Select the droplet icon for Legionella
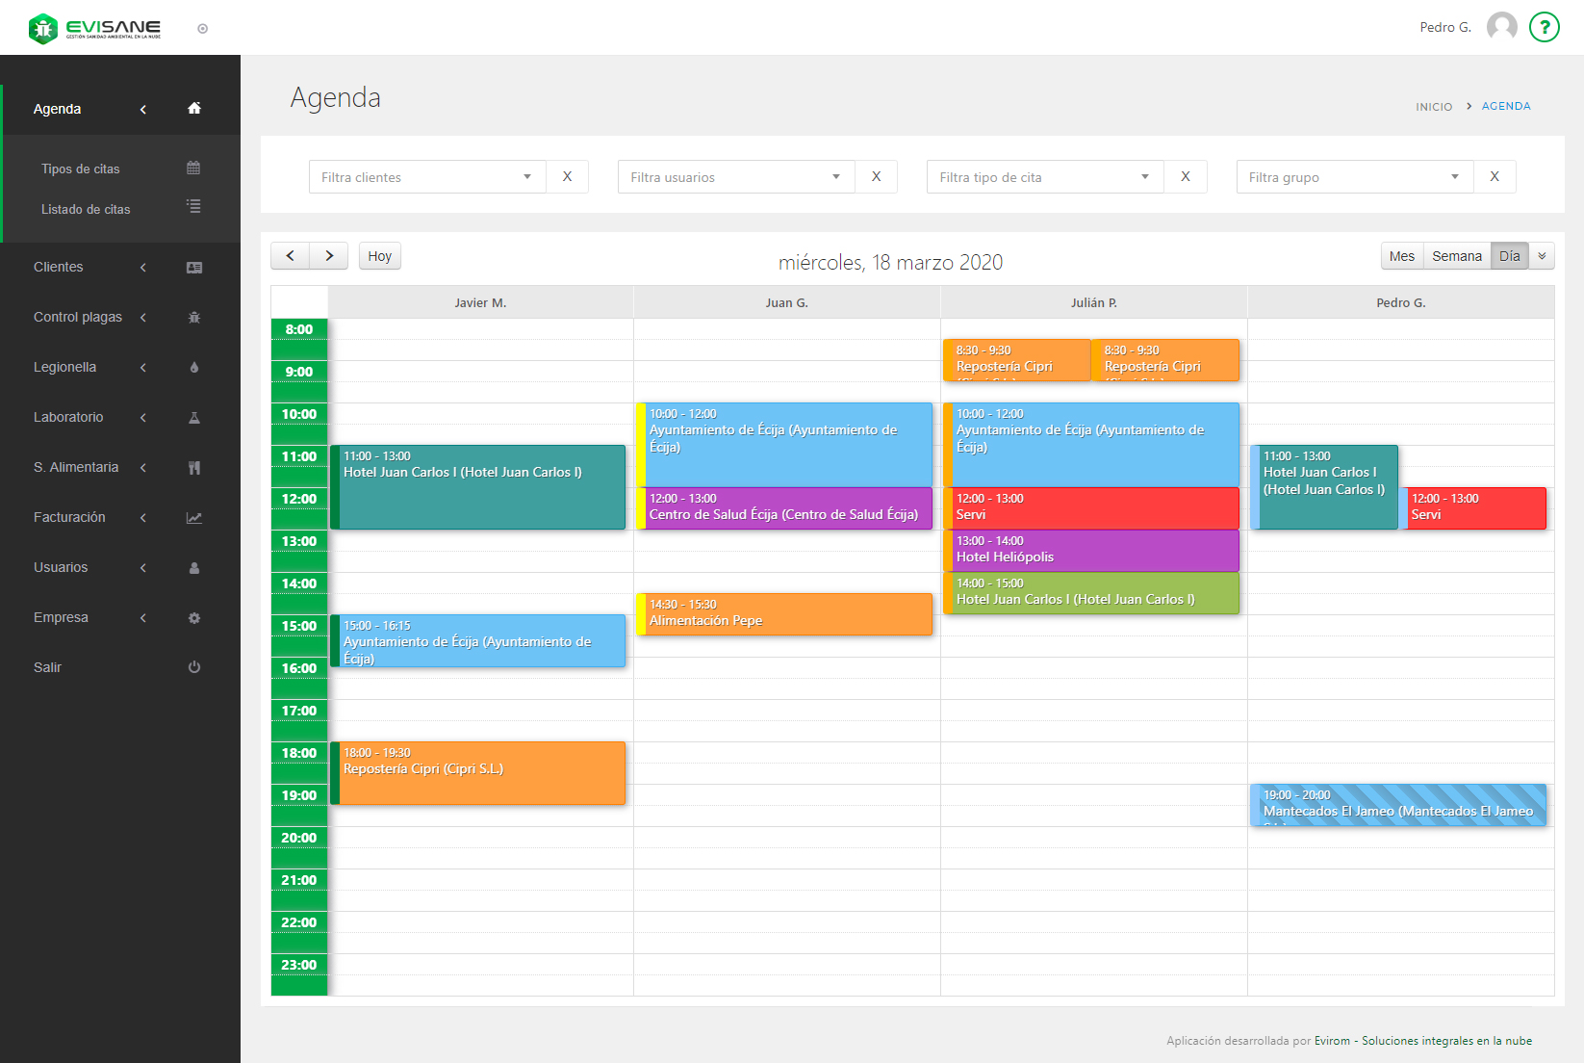The width and height of the screenshot is (1584, 1063). pos(194,367)
